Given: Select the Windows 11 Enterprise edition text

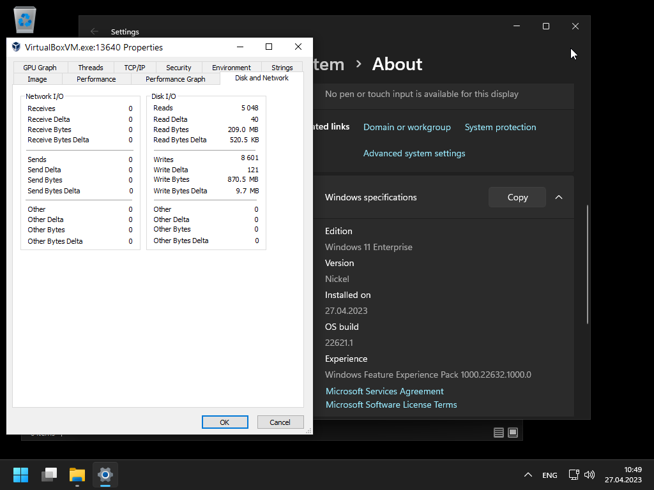Looking at the screenshot, I should point(369,247).
